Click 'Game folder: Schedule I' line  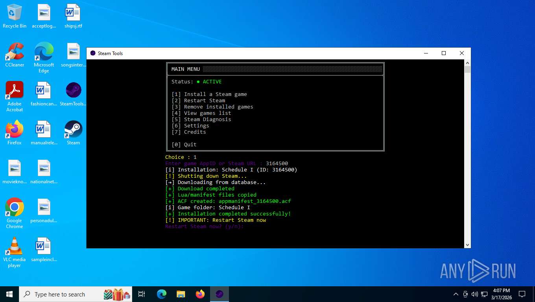(x=208, y=207)
